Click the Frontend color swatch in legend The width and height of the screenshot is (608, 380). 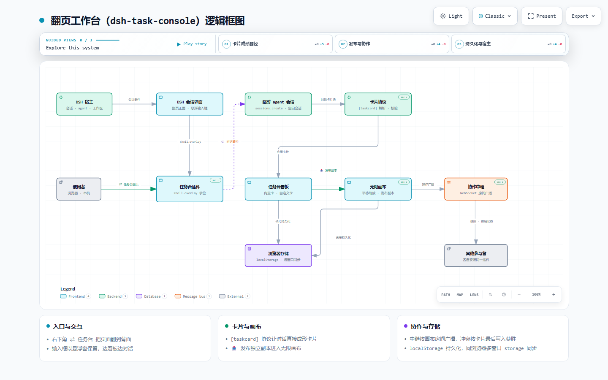tap(63, 296)
